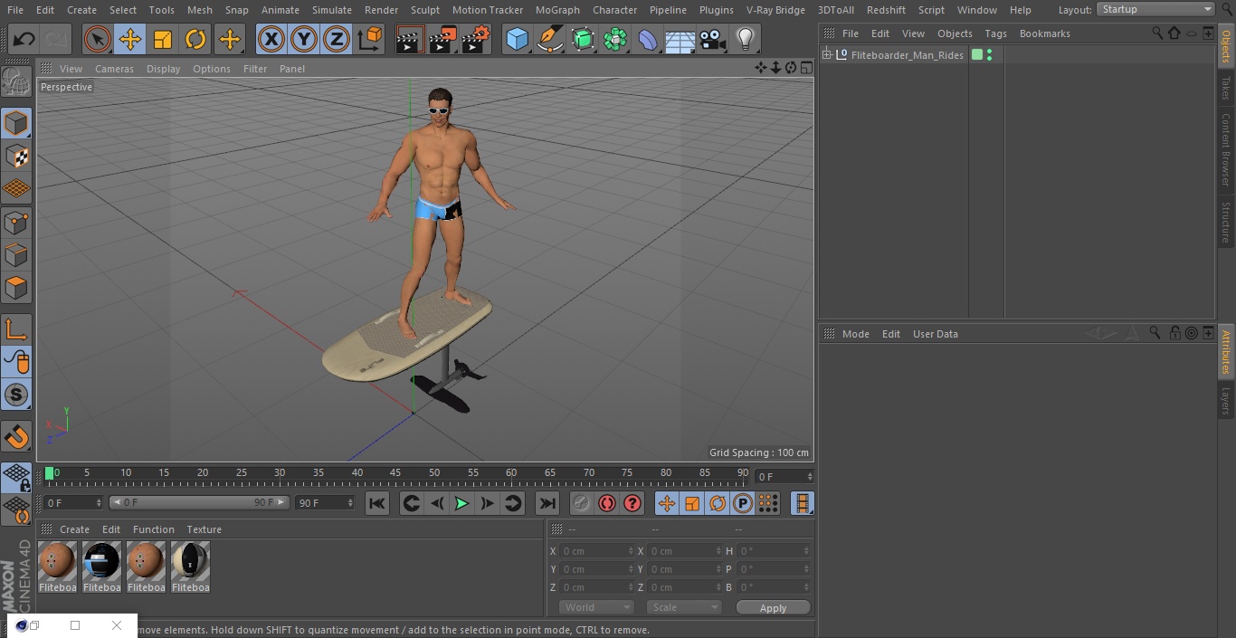Viewport: 1236px width, 638px height.
Task: Add Floor environment icon
Action: [680, 39]
